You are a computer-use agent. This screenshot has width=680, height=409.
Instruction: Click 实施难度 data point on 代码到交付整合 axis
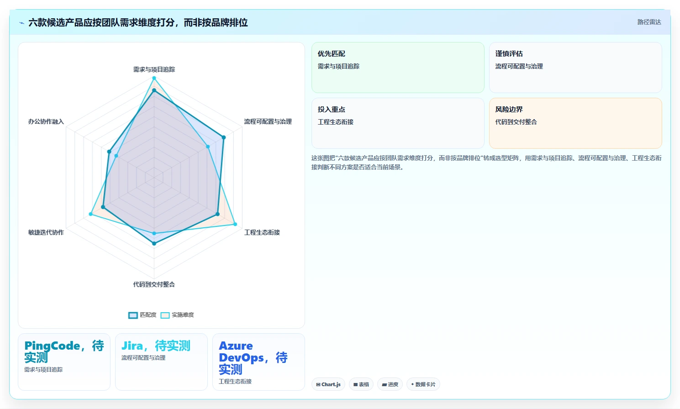pos(154,233)
